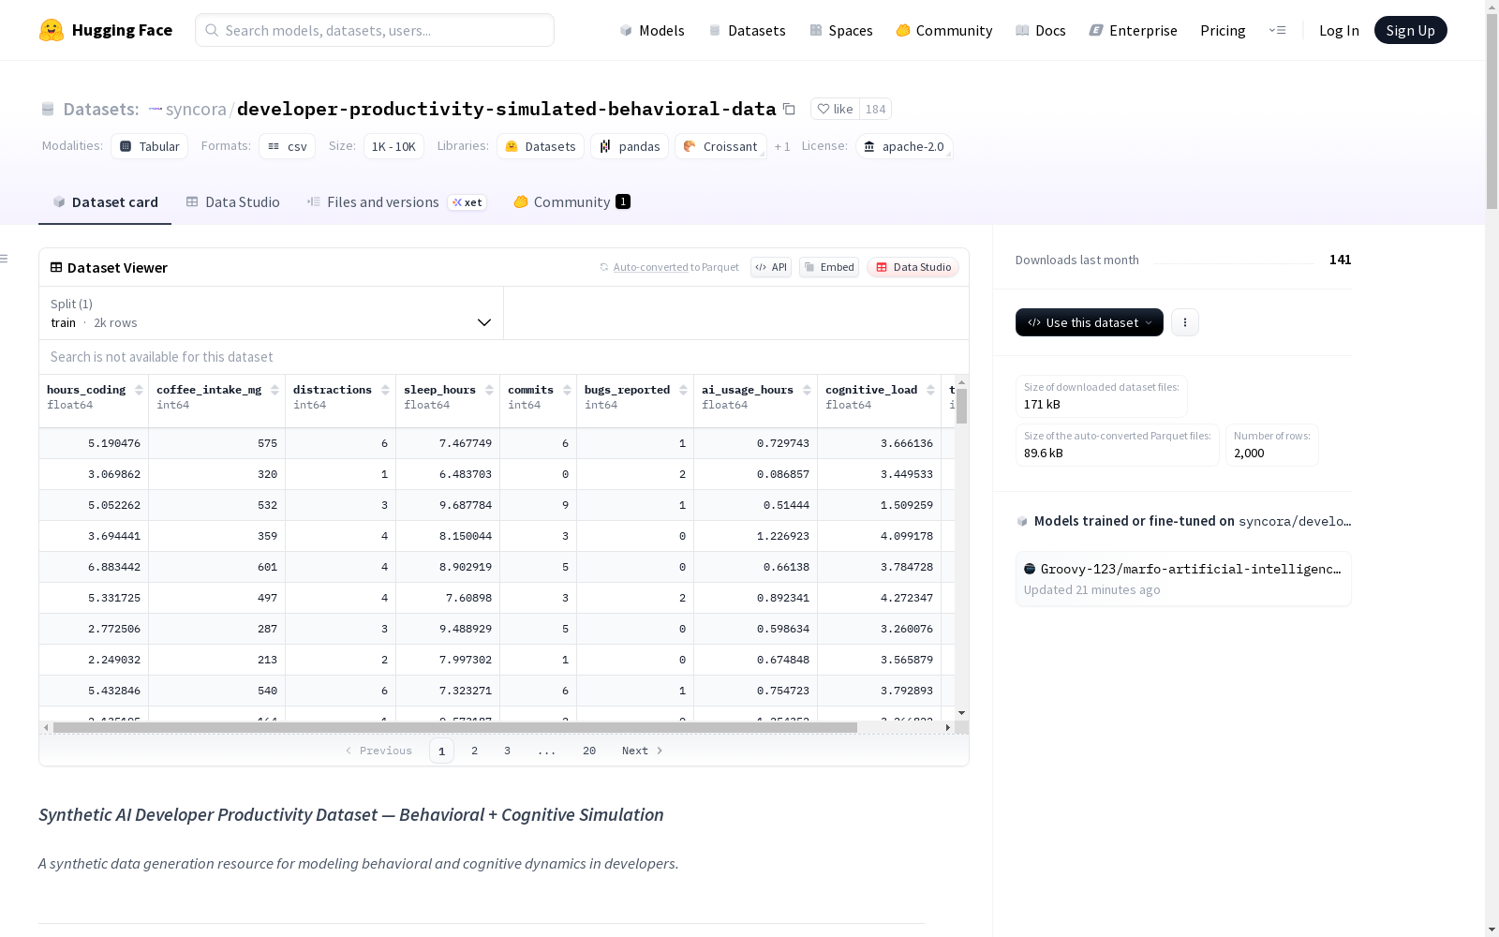Click the table vertical scrollbar thumb
Image resolution: width=1499 pixels, height=937 pixels.
pos(961,406)
